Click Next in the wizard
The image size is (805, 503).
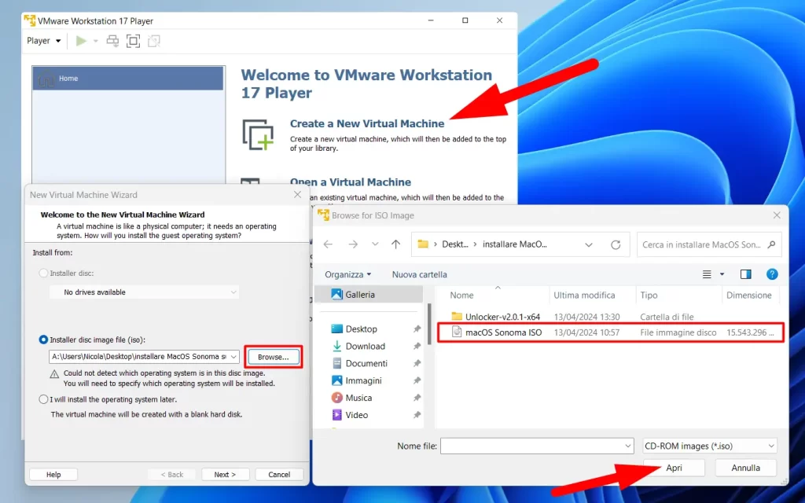(x=226, y=474)
